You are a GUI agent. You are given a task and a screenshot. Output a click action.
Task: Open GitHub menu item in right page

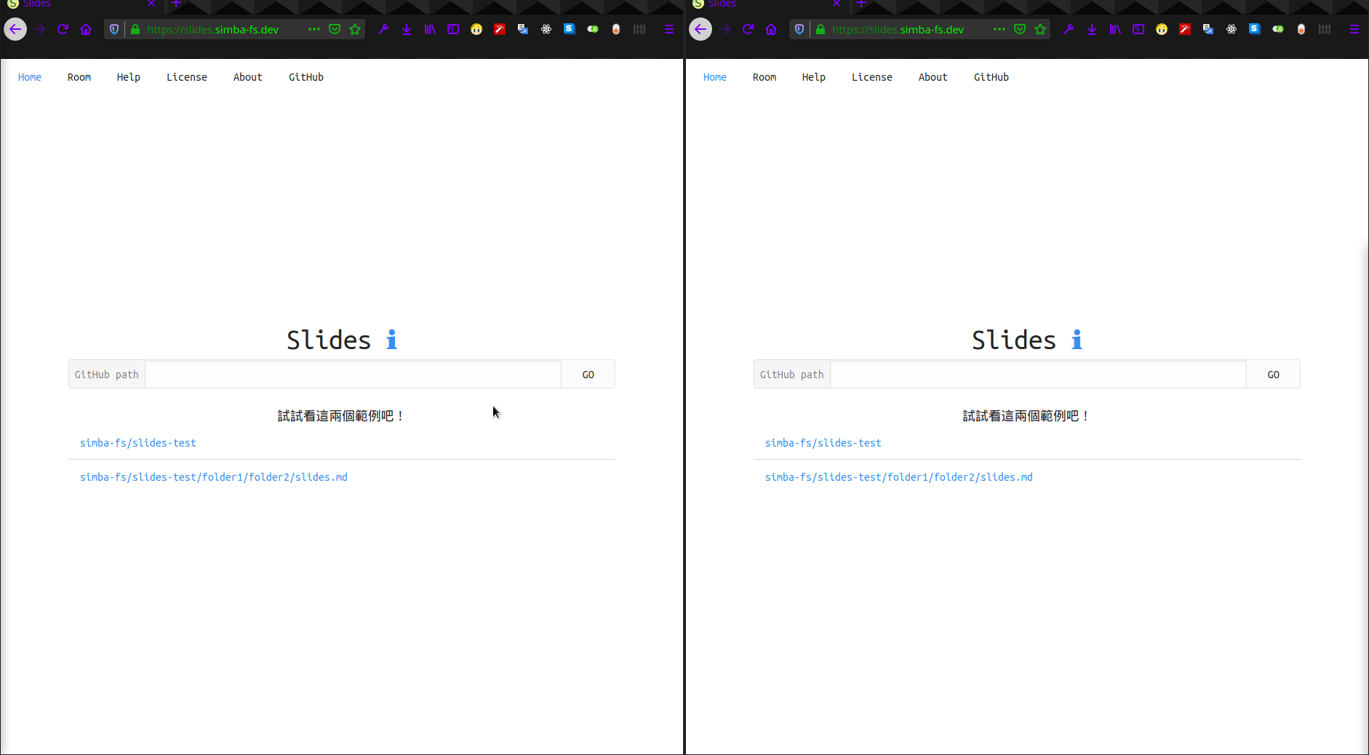(991, 77)
